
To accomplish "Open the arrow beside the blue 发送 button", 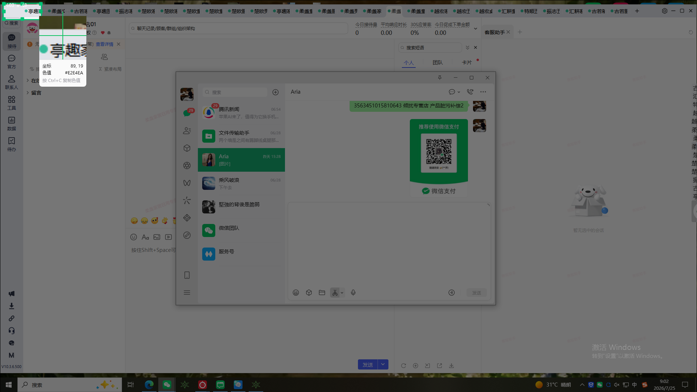I will click(x=383, y=364).
